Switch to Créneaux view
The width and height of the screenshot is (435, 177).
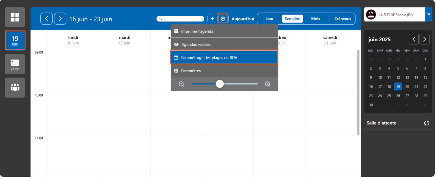pyautogui.click(x=343, y=19)
